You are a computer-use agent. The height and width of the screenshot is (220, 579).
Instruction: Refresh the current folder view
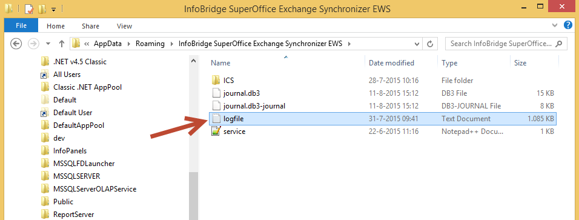pos(429,44)
